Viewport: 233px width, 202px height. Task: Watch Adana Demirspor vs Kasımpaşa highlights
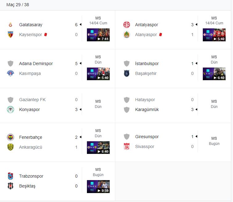pyautogui.click(x=98, y=74)
